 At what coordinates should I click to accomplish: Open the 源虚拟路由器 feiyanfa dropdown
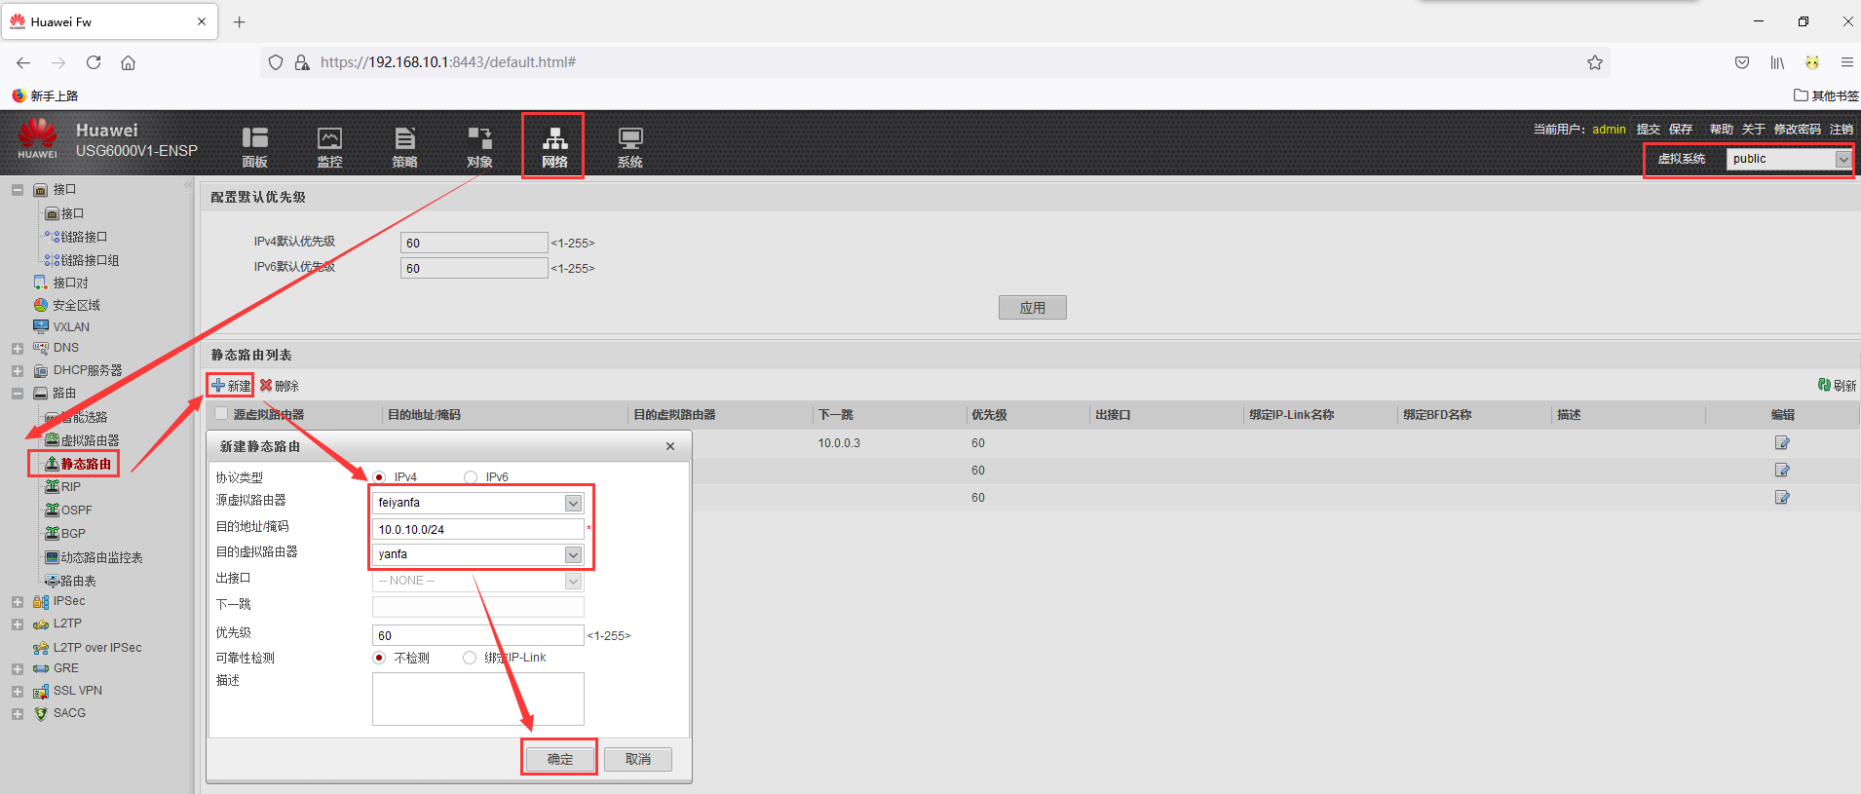[477, 503]
